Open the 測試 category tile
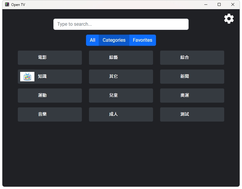 click(192, 114)
